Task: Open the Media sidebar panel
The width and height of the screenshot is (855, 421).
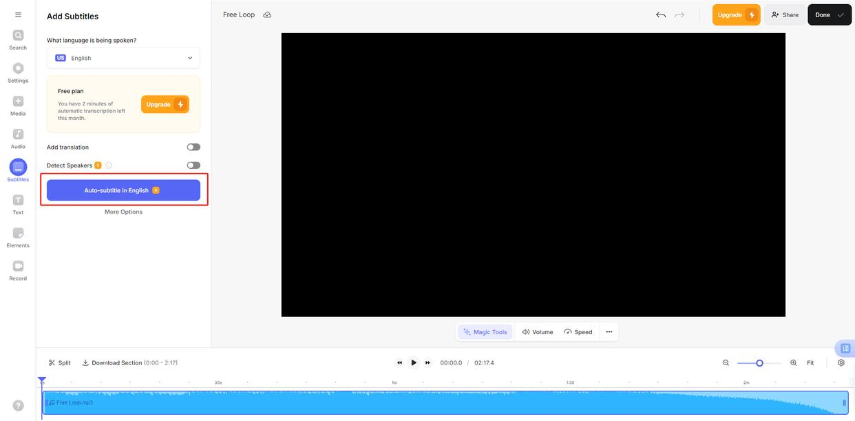Action: [x=18, y=101]
